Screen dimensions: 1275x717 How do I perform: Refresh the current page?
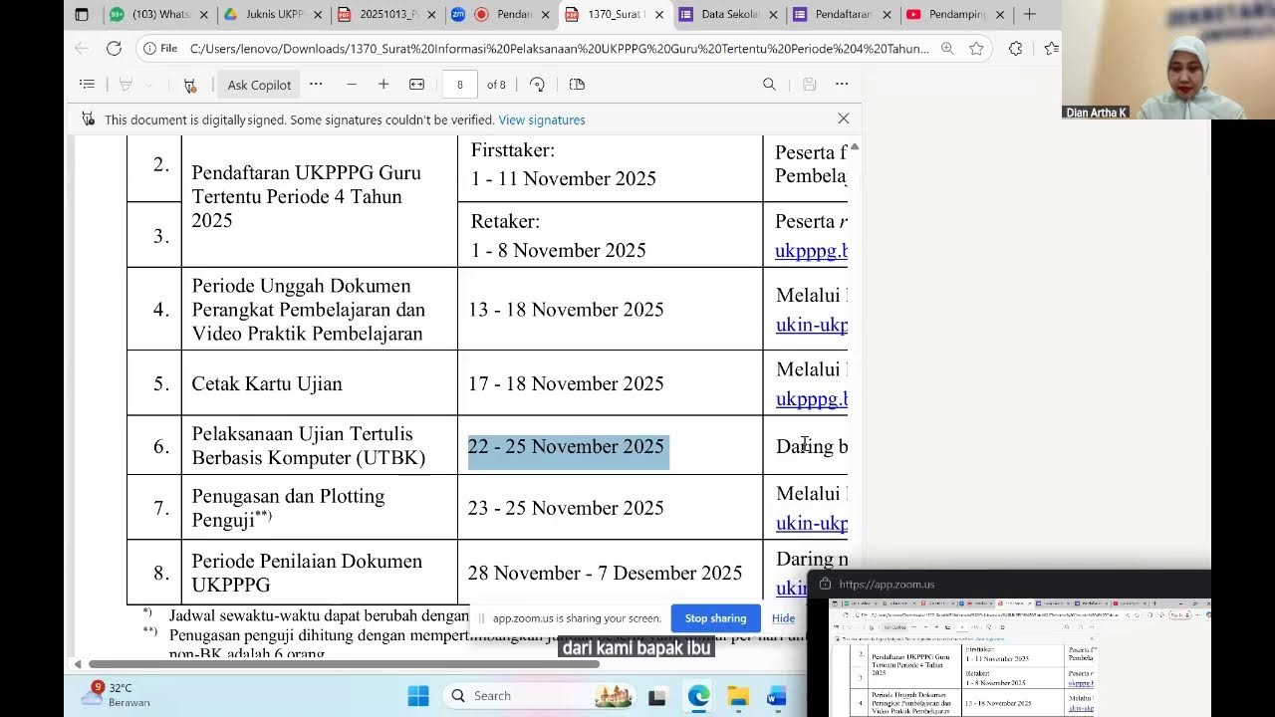[114, 48]
